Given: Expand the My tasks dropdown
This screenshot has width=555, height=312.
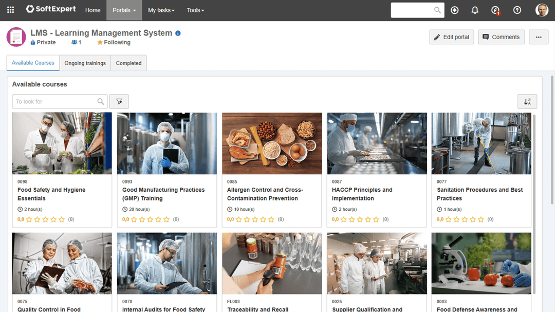Looking at the screenshot, I should (x=161, y=10).
